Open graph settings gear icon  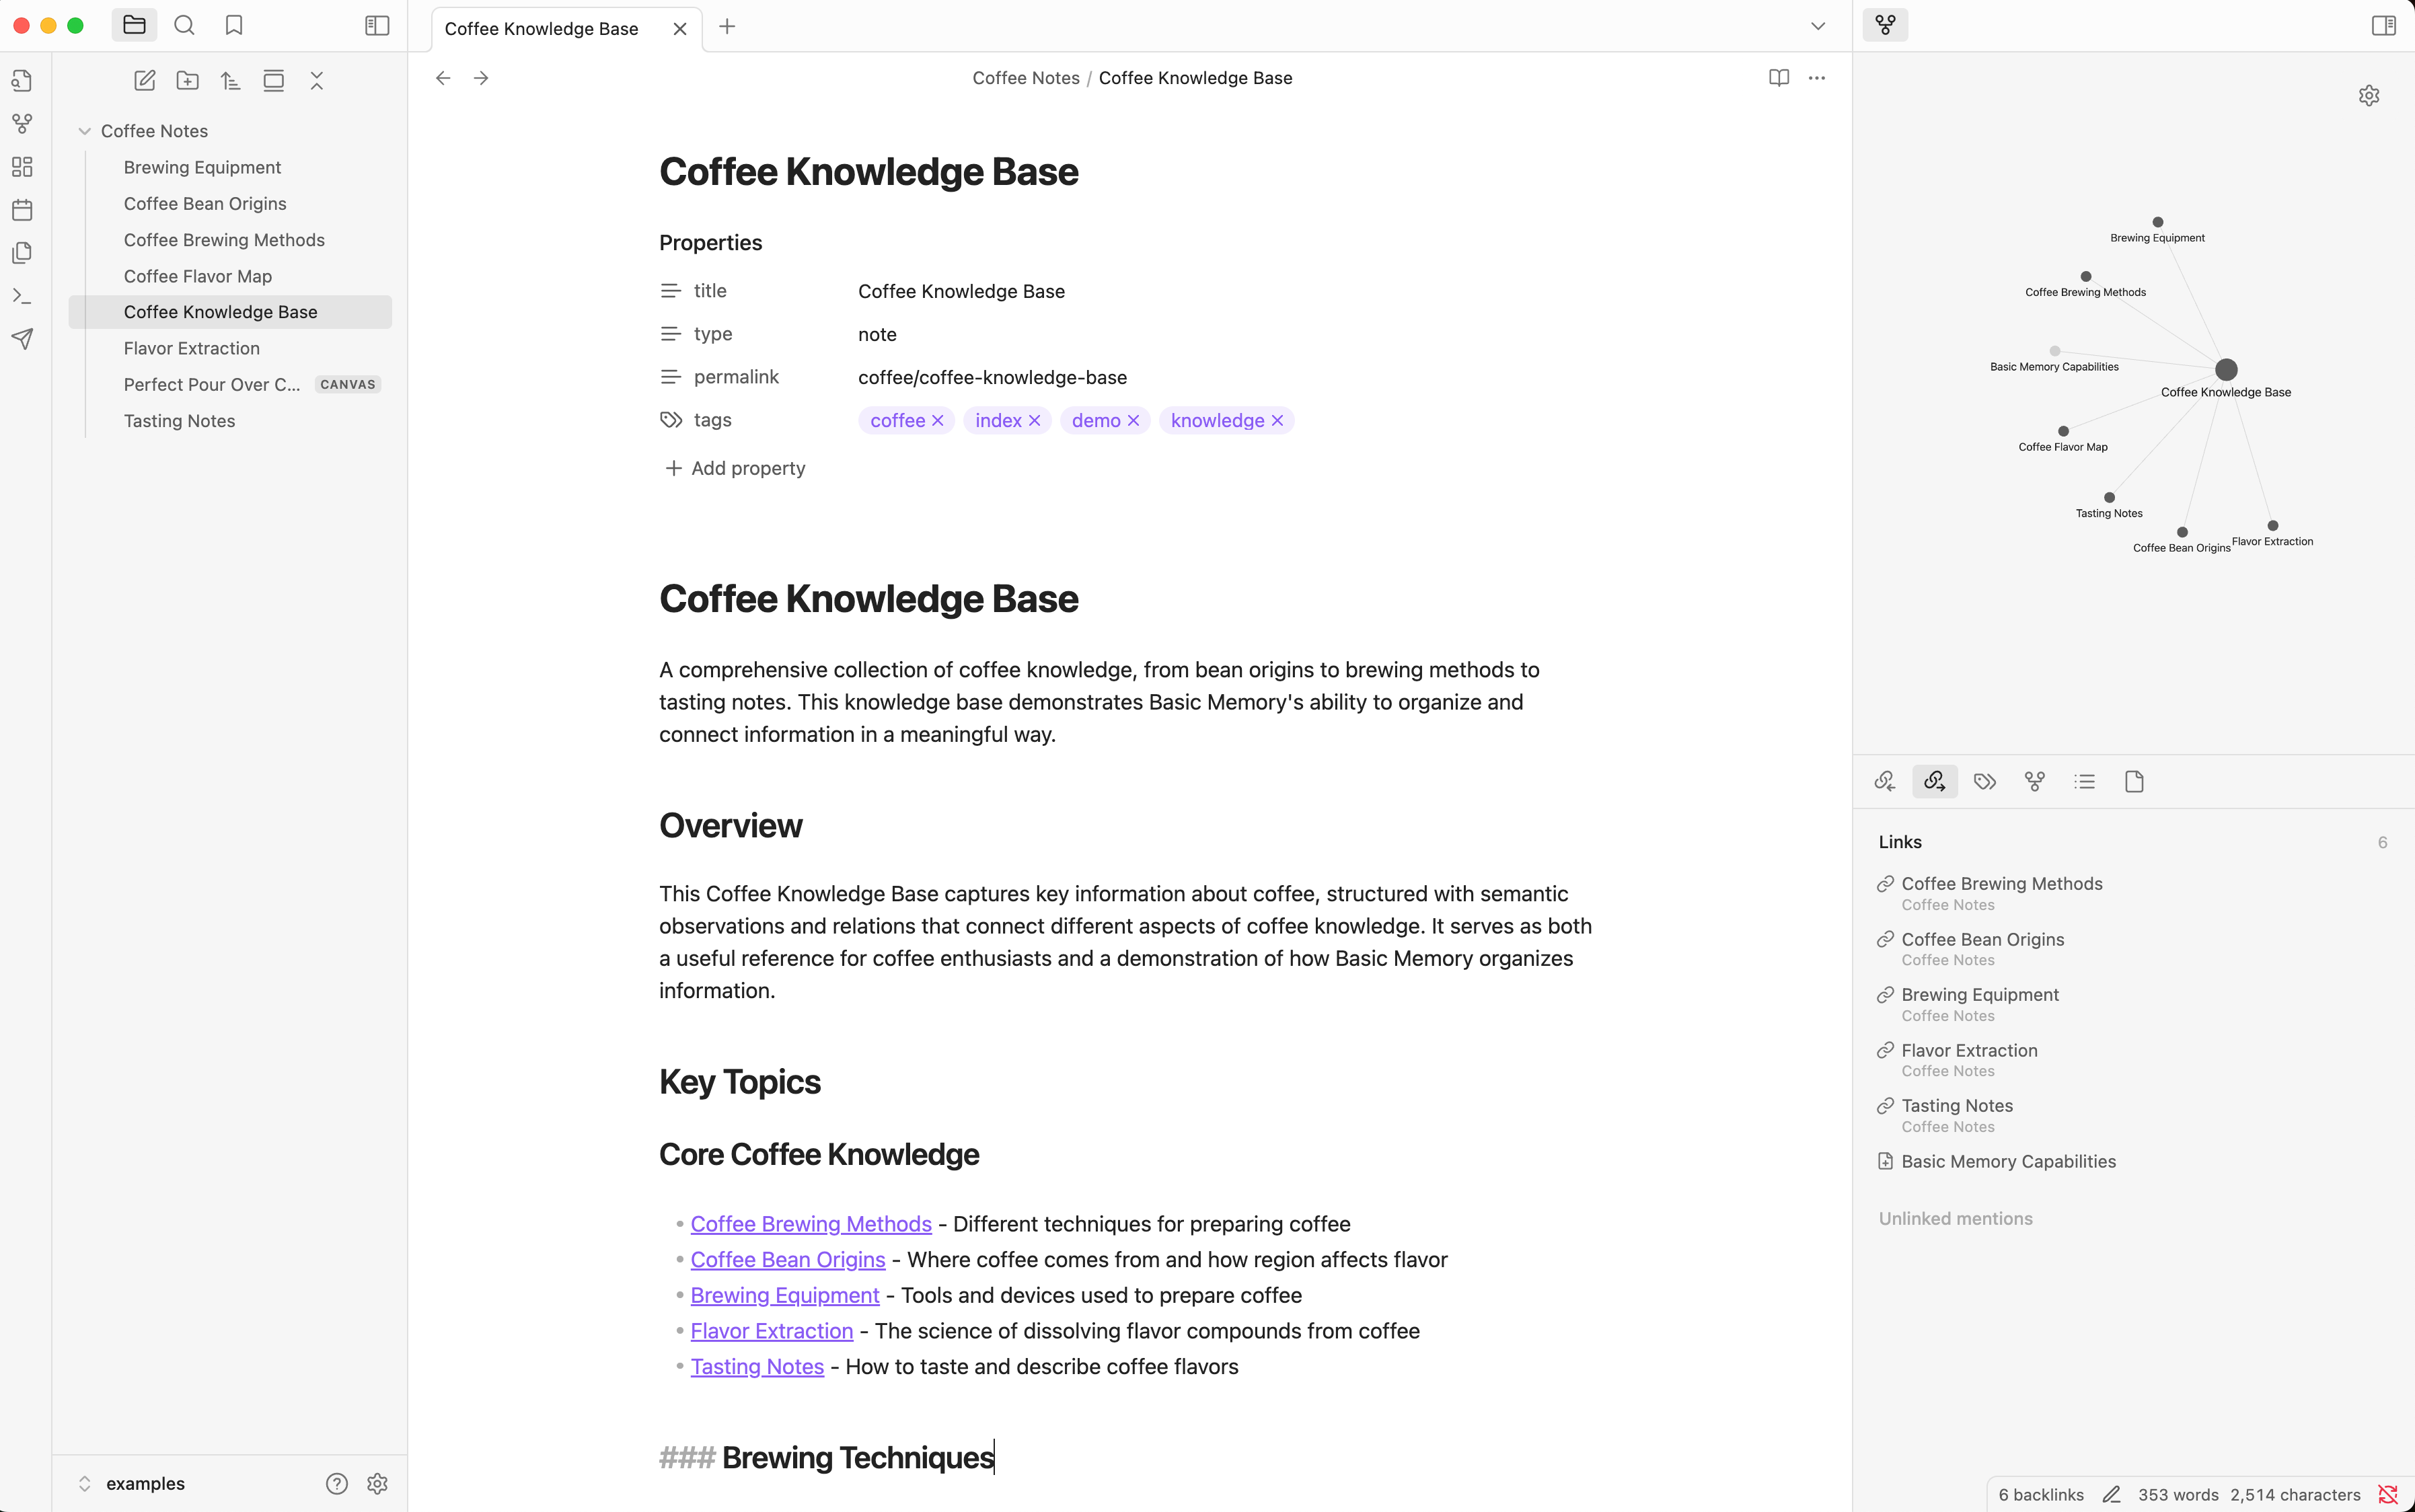[2369, 96]
